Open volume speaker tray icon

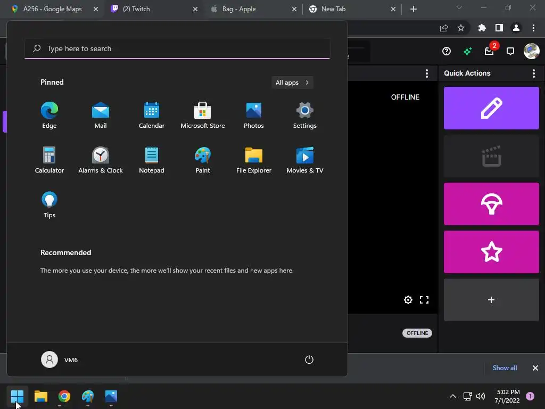(481, 396)
